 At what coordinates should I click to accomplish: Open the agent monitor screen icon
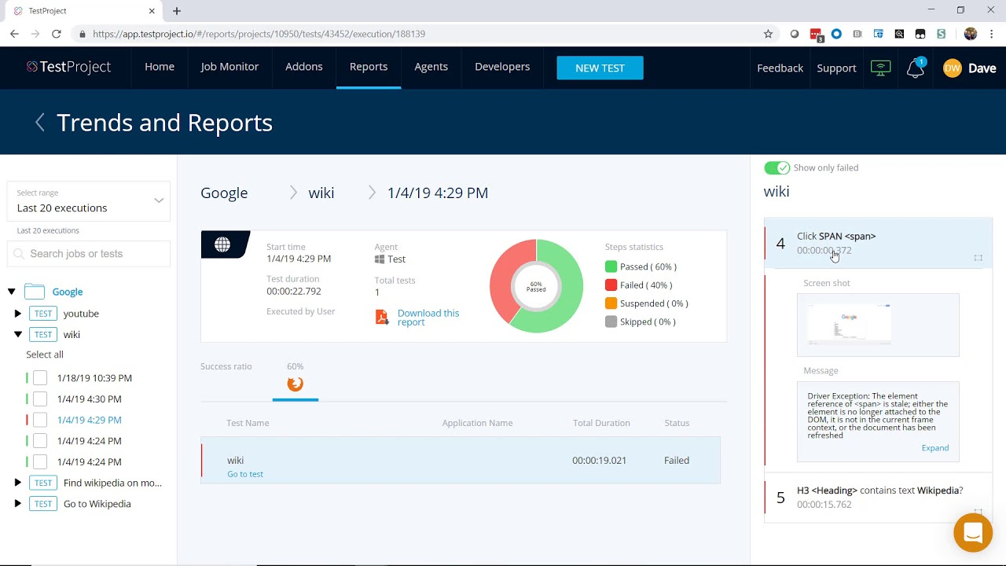(881, 68)
